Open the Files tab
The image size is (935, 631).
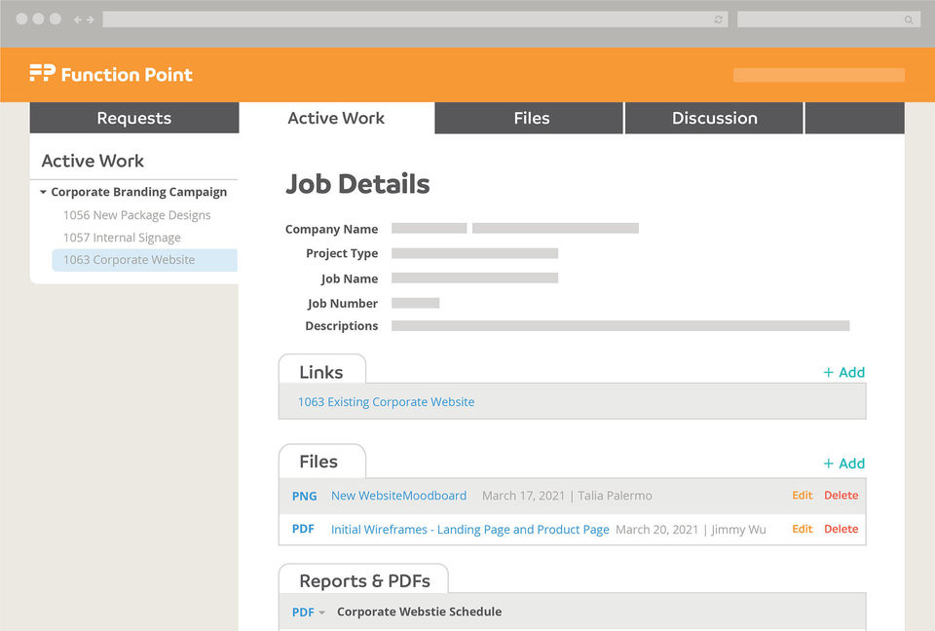point(531,118)
